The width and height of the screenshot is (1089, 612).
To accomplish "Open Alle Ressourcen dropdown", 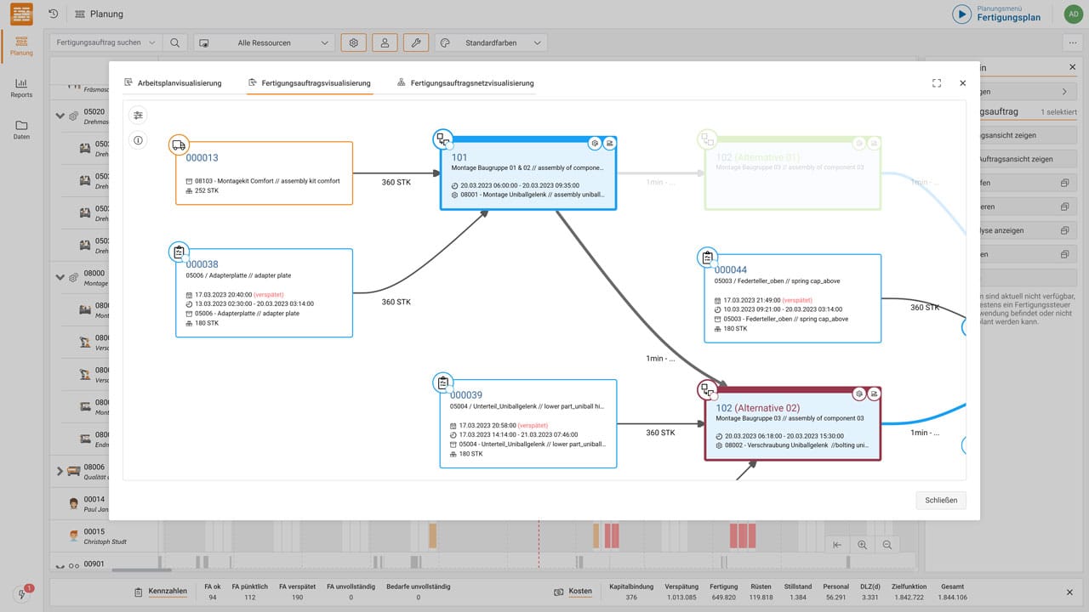I will 265,42.
